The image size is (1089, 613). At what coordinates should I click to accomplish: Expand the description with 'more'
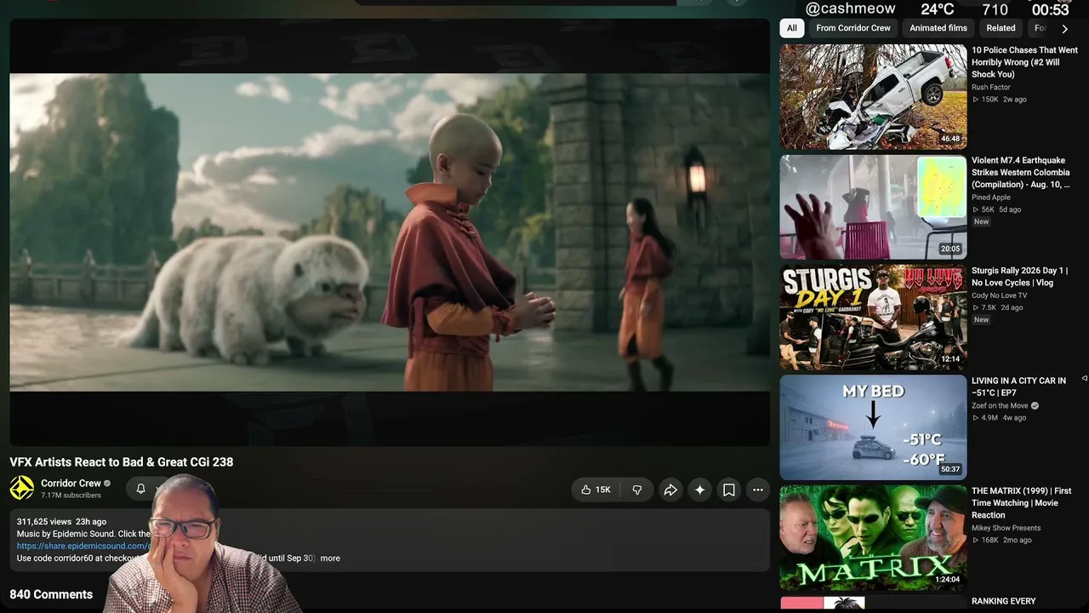tap(330, 559)
